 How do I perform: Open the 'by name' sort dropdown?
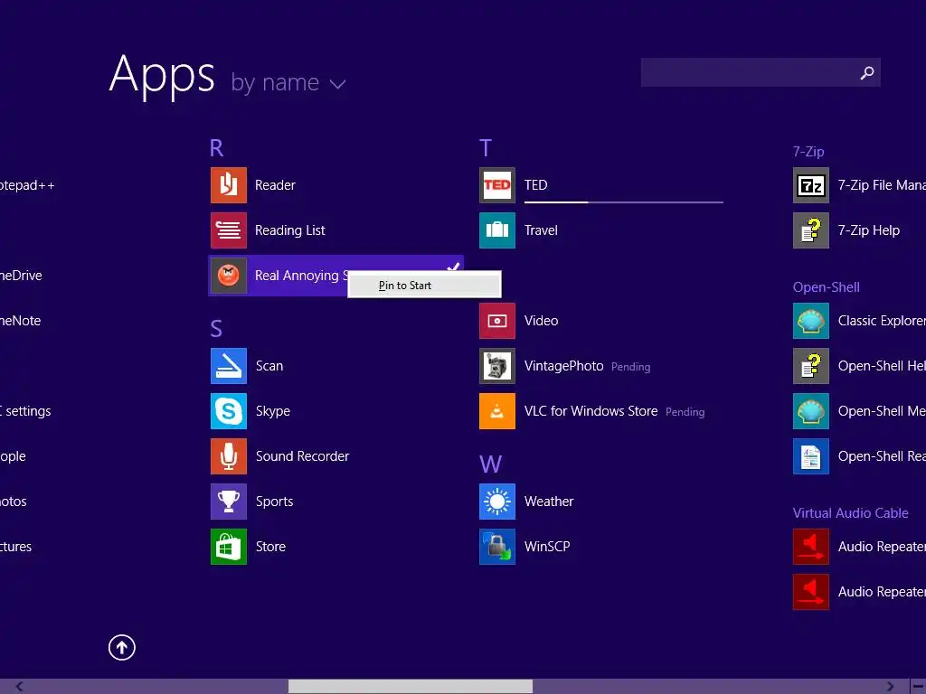[x=288, y=82]
